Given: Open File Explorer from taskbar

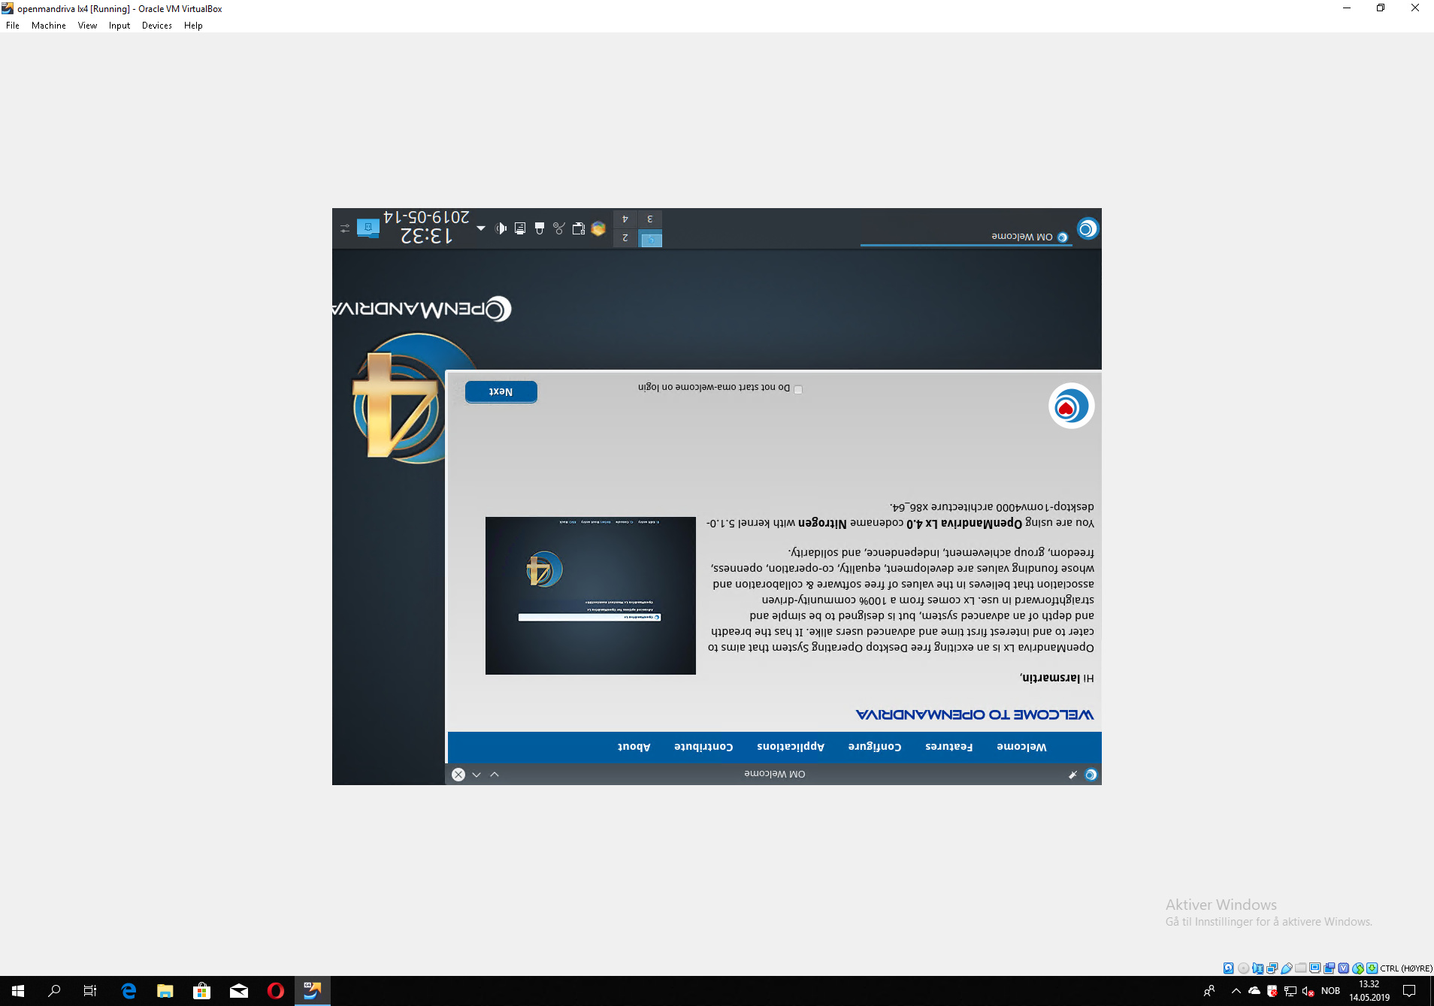Looking at the screenshot, I should pos(165,991).
